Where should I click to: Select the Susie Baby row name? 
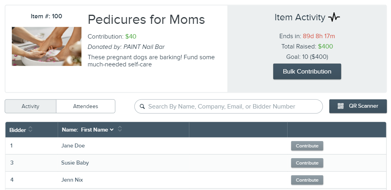[x=75, y=163]
